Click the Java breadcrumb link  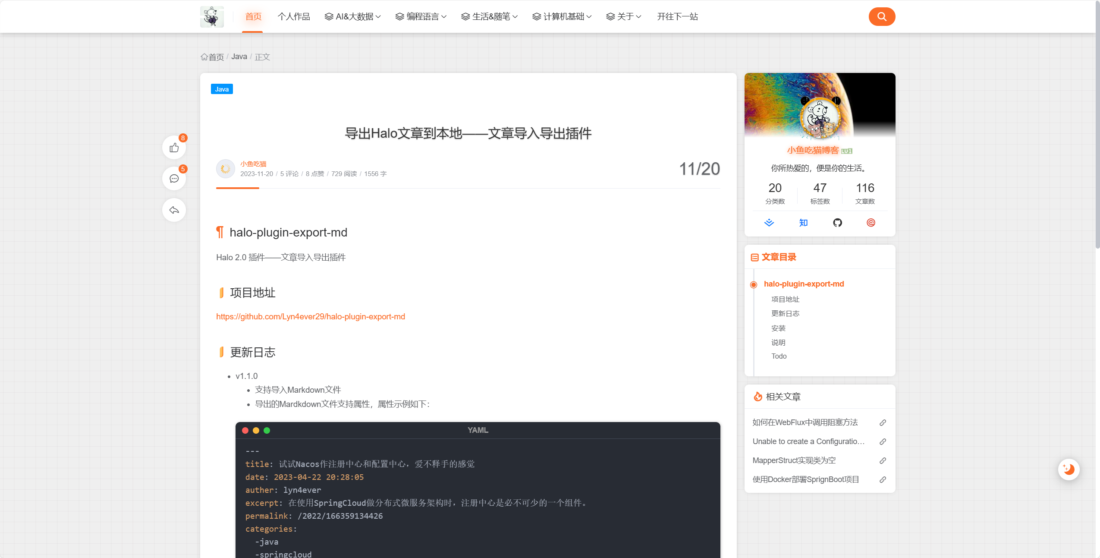tap(239, 57)
